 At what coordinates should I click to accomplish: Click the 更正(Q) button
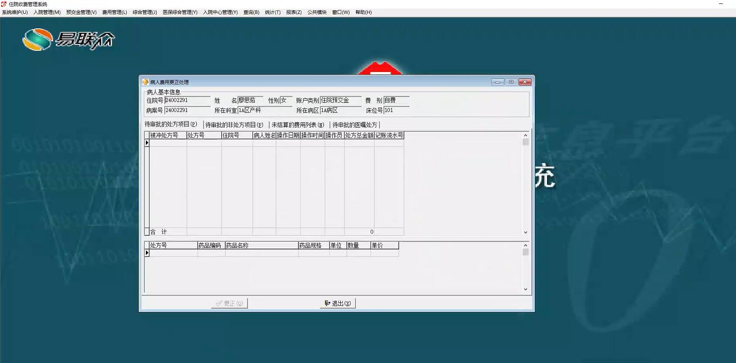230,303
